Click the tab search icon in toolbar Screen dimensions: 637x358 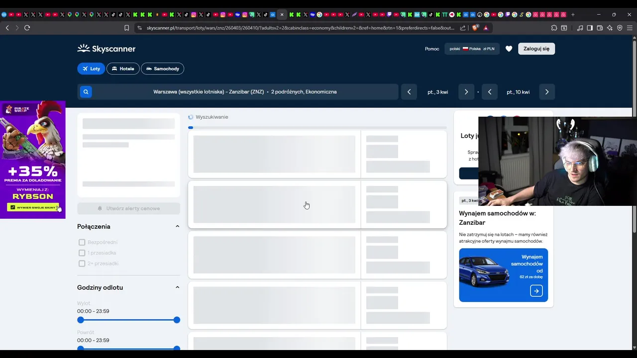click(x=564, y=28)
